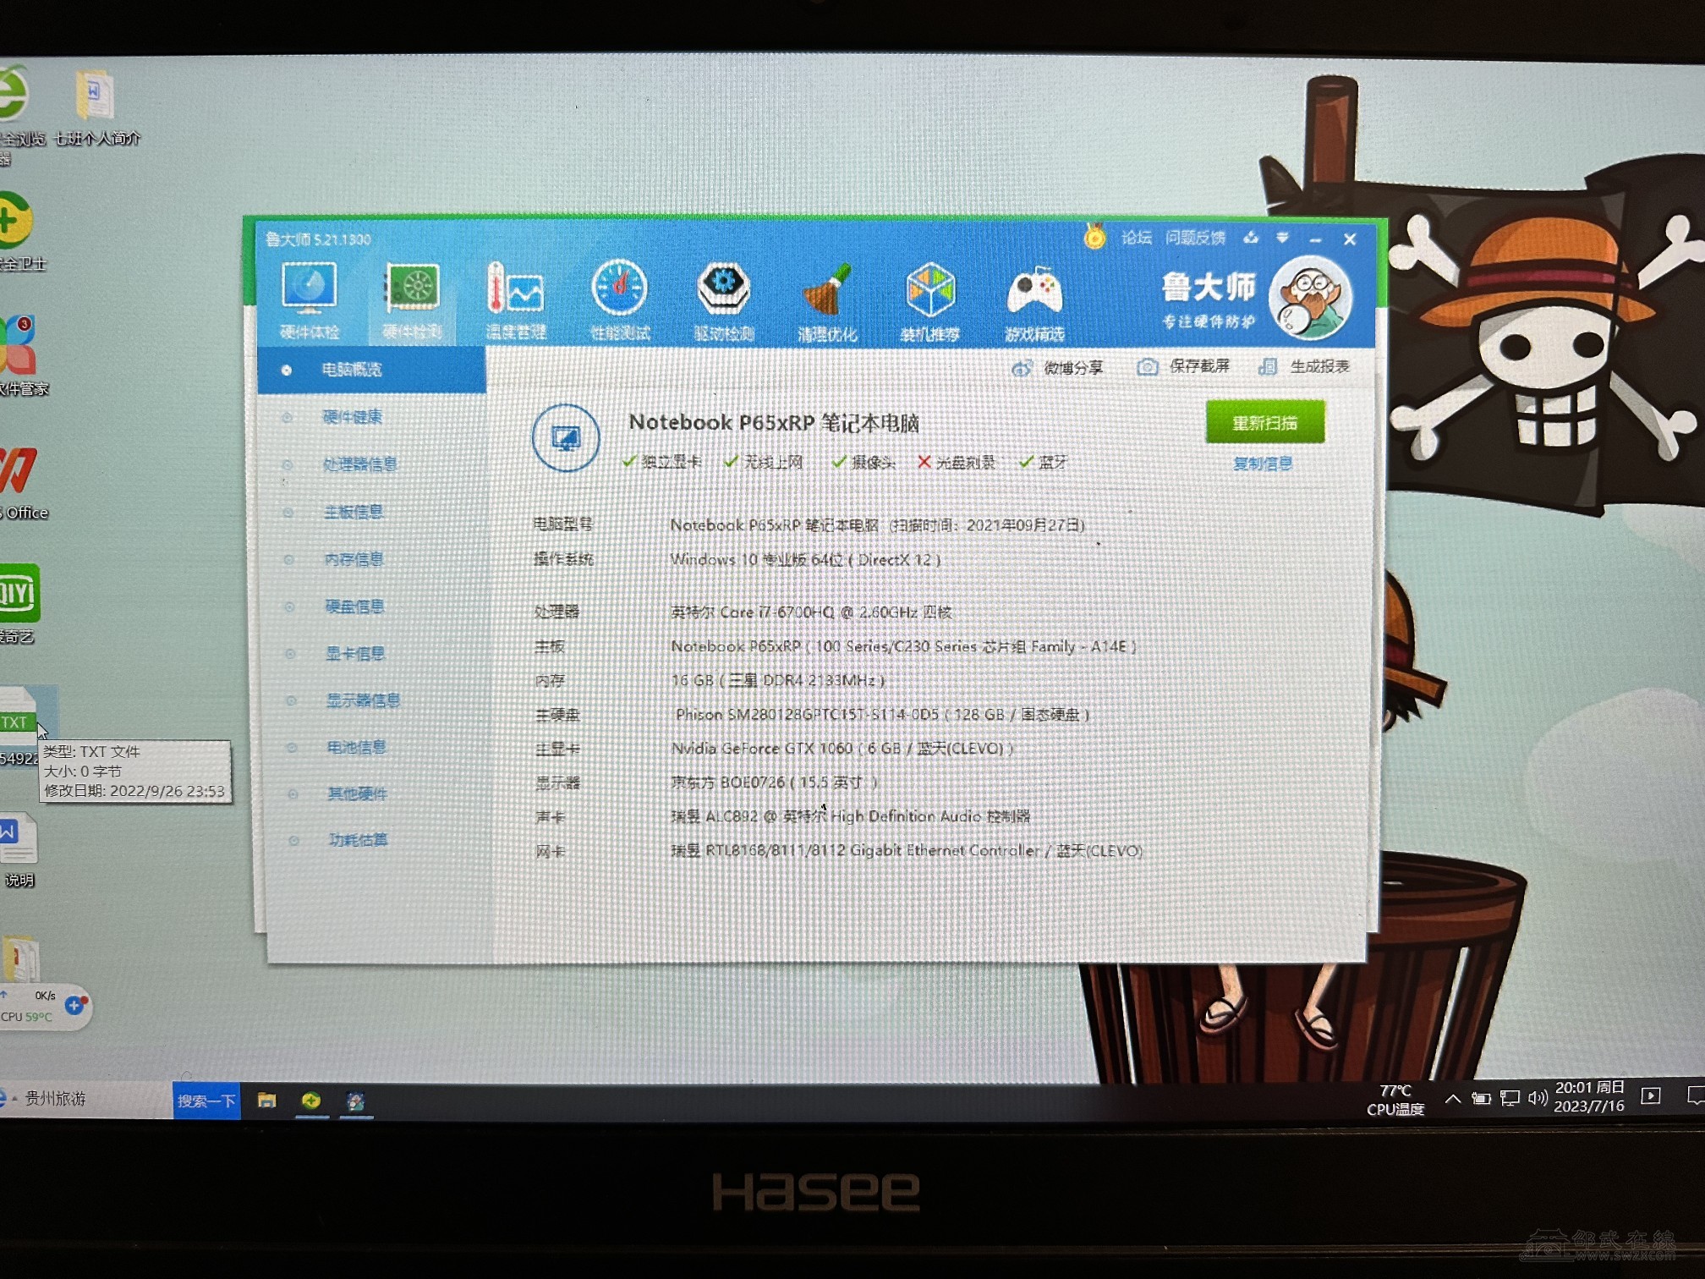
Task: Open 清理优化 cleanup optimization
Action: [x=826, y=303]
